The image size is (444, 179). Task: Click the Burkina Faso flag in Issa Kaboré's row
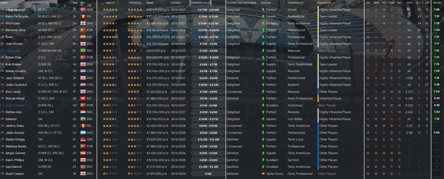(83, 167)
